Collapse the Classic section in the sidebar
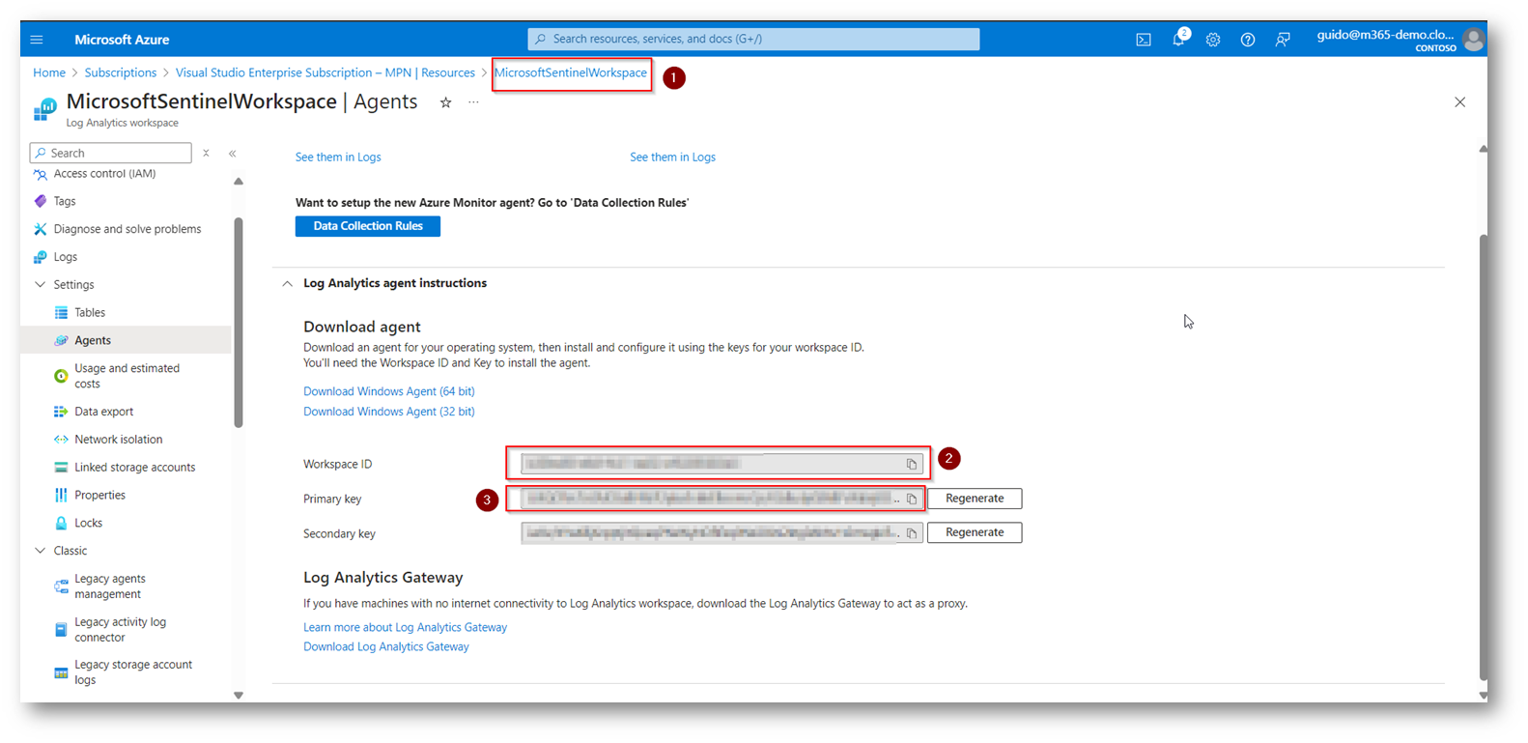The width and height of the screenshot is (1528, 743). pos(40,551)
